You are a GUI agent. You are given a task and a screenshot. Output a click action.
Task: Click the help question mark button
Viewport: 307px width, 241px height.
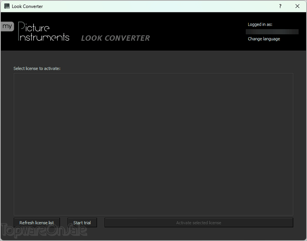coord(280,6)
